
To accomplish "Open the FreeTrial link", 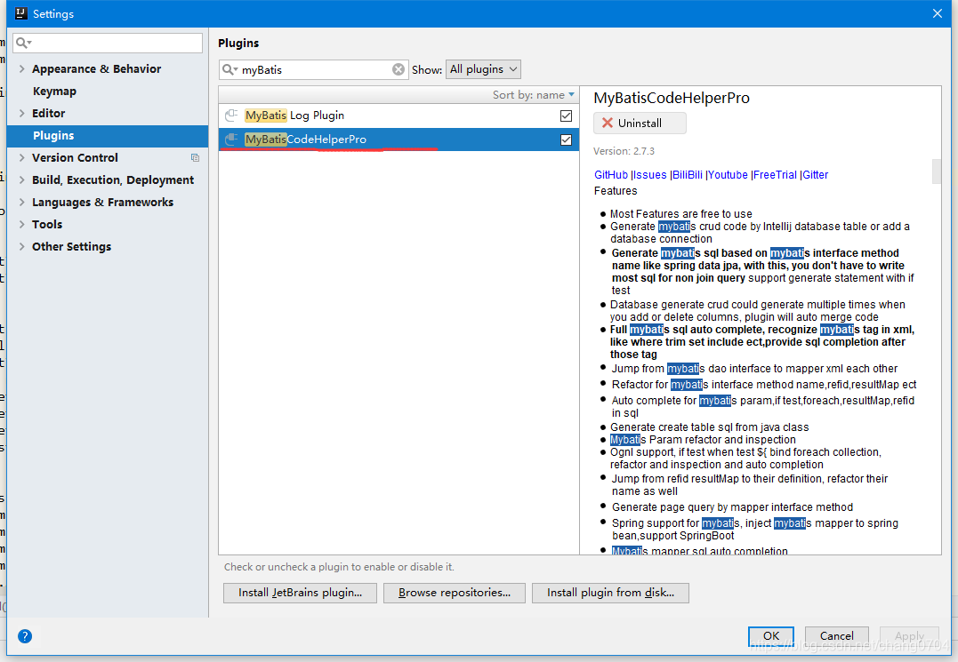I will click(x=776, y=175).
